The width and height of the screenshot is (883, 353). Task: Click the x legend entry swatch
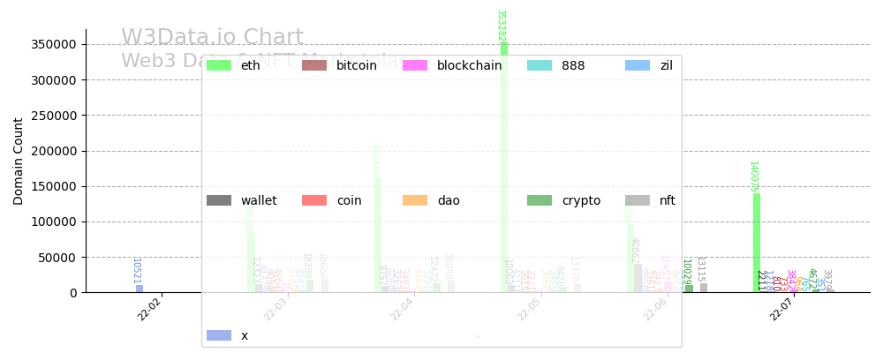tap(218, 335)
